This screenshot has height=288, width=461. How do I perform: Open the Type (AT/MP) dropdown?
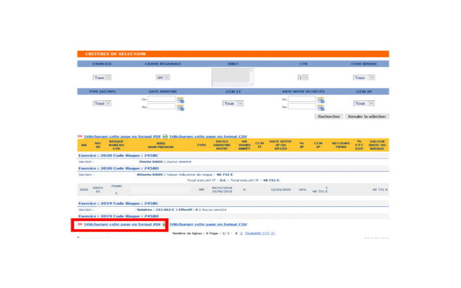pyautogui.click(x=102, y=104)
